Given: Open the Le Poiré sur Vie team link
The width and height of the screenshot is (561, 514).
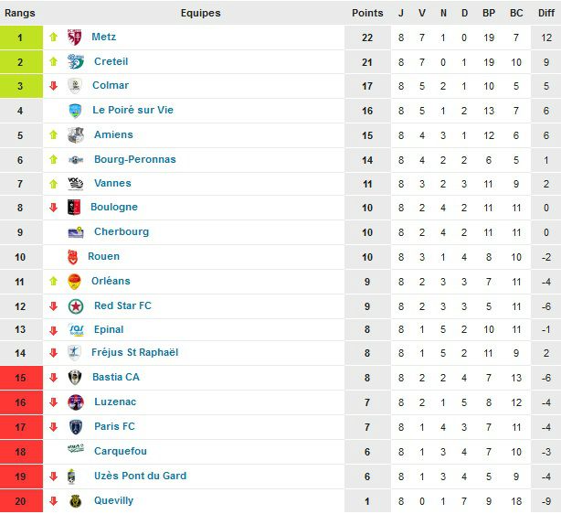Looking at the screenshot, I should pos(132,110).
